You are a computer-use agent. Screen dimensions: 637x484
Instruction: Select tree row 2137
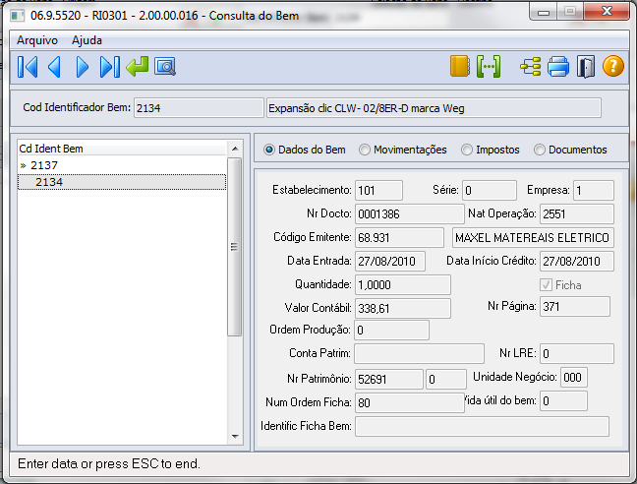click(x=122, y=165)
